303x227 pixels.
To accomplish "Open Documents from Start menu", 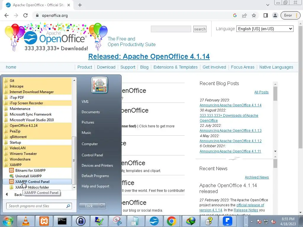I will pyautogui.click(x=91, y=112).
